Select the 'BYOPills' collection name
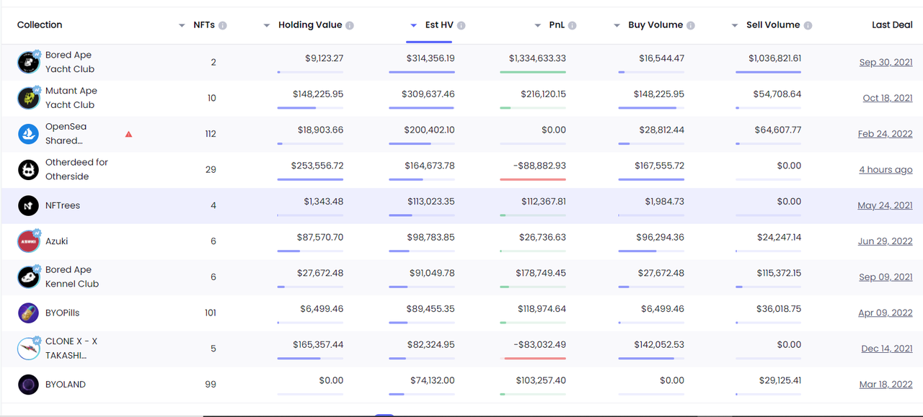The width and height of the screenshot is (923, 417). pyautogui.click(x=63, y=313)
